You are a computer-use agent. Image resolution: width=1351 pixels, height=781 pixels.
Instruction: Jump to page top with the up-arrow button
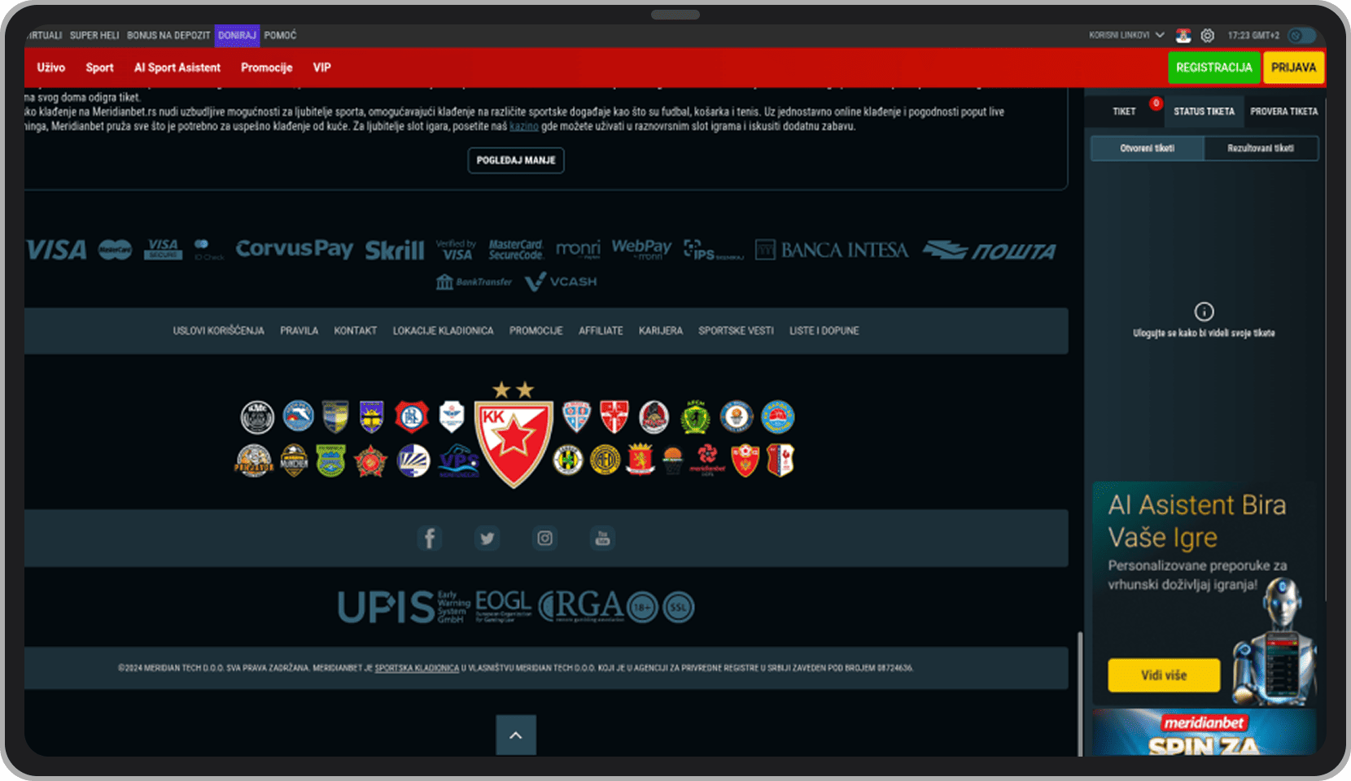516,735
